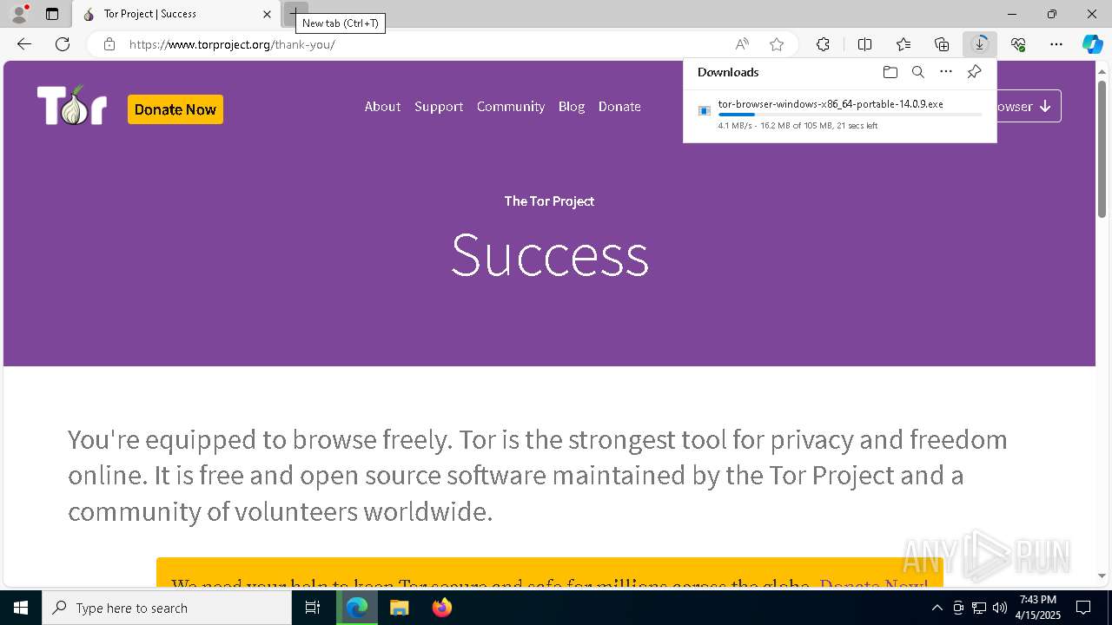
Task: Open the Copilot sidebar icon
Action: pyautogui.click(x=1093, y=44)
